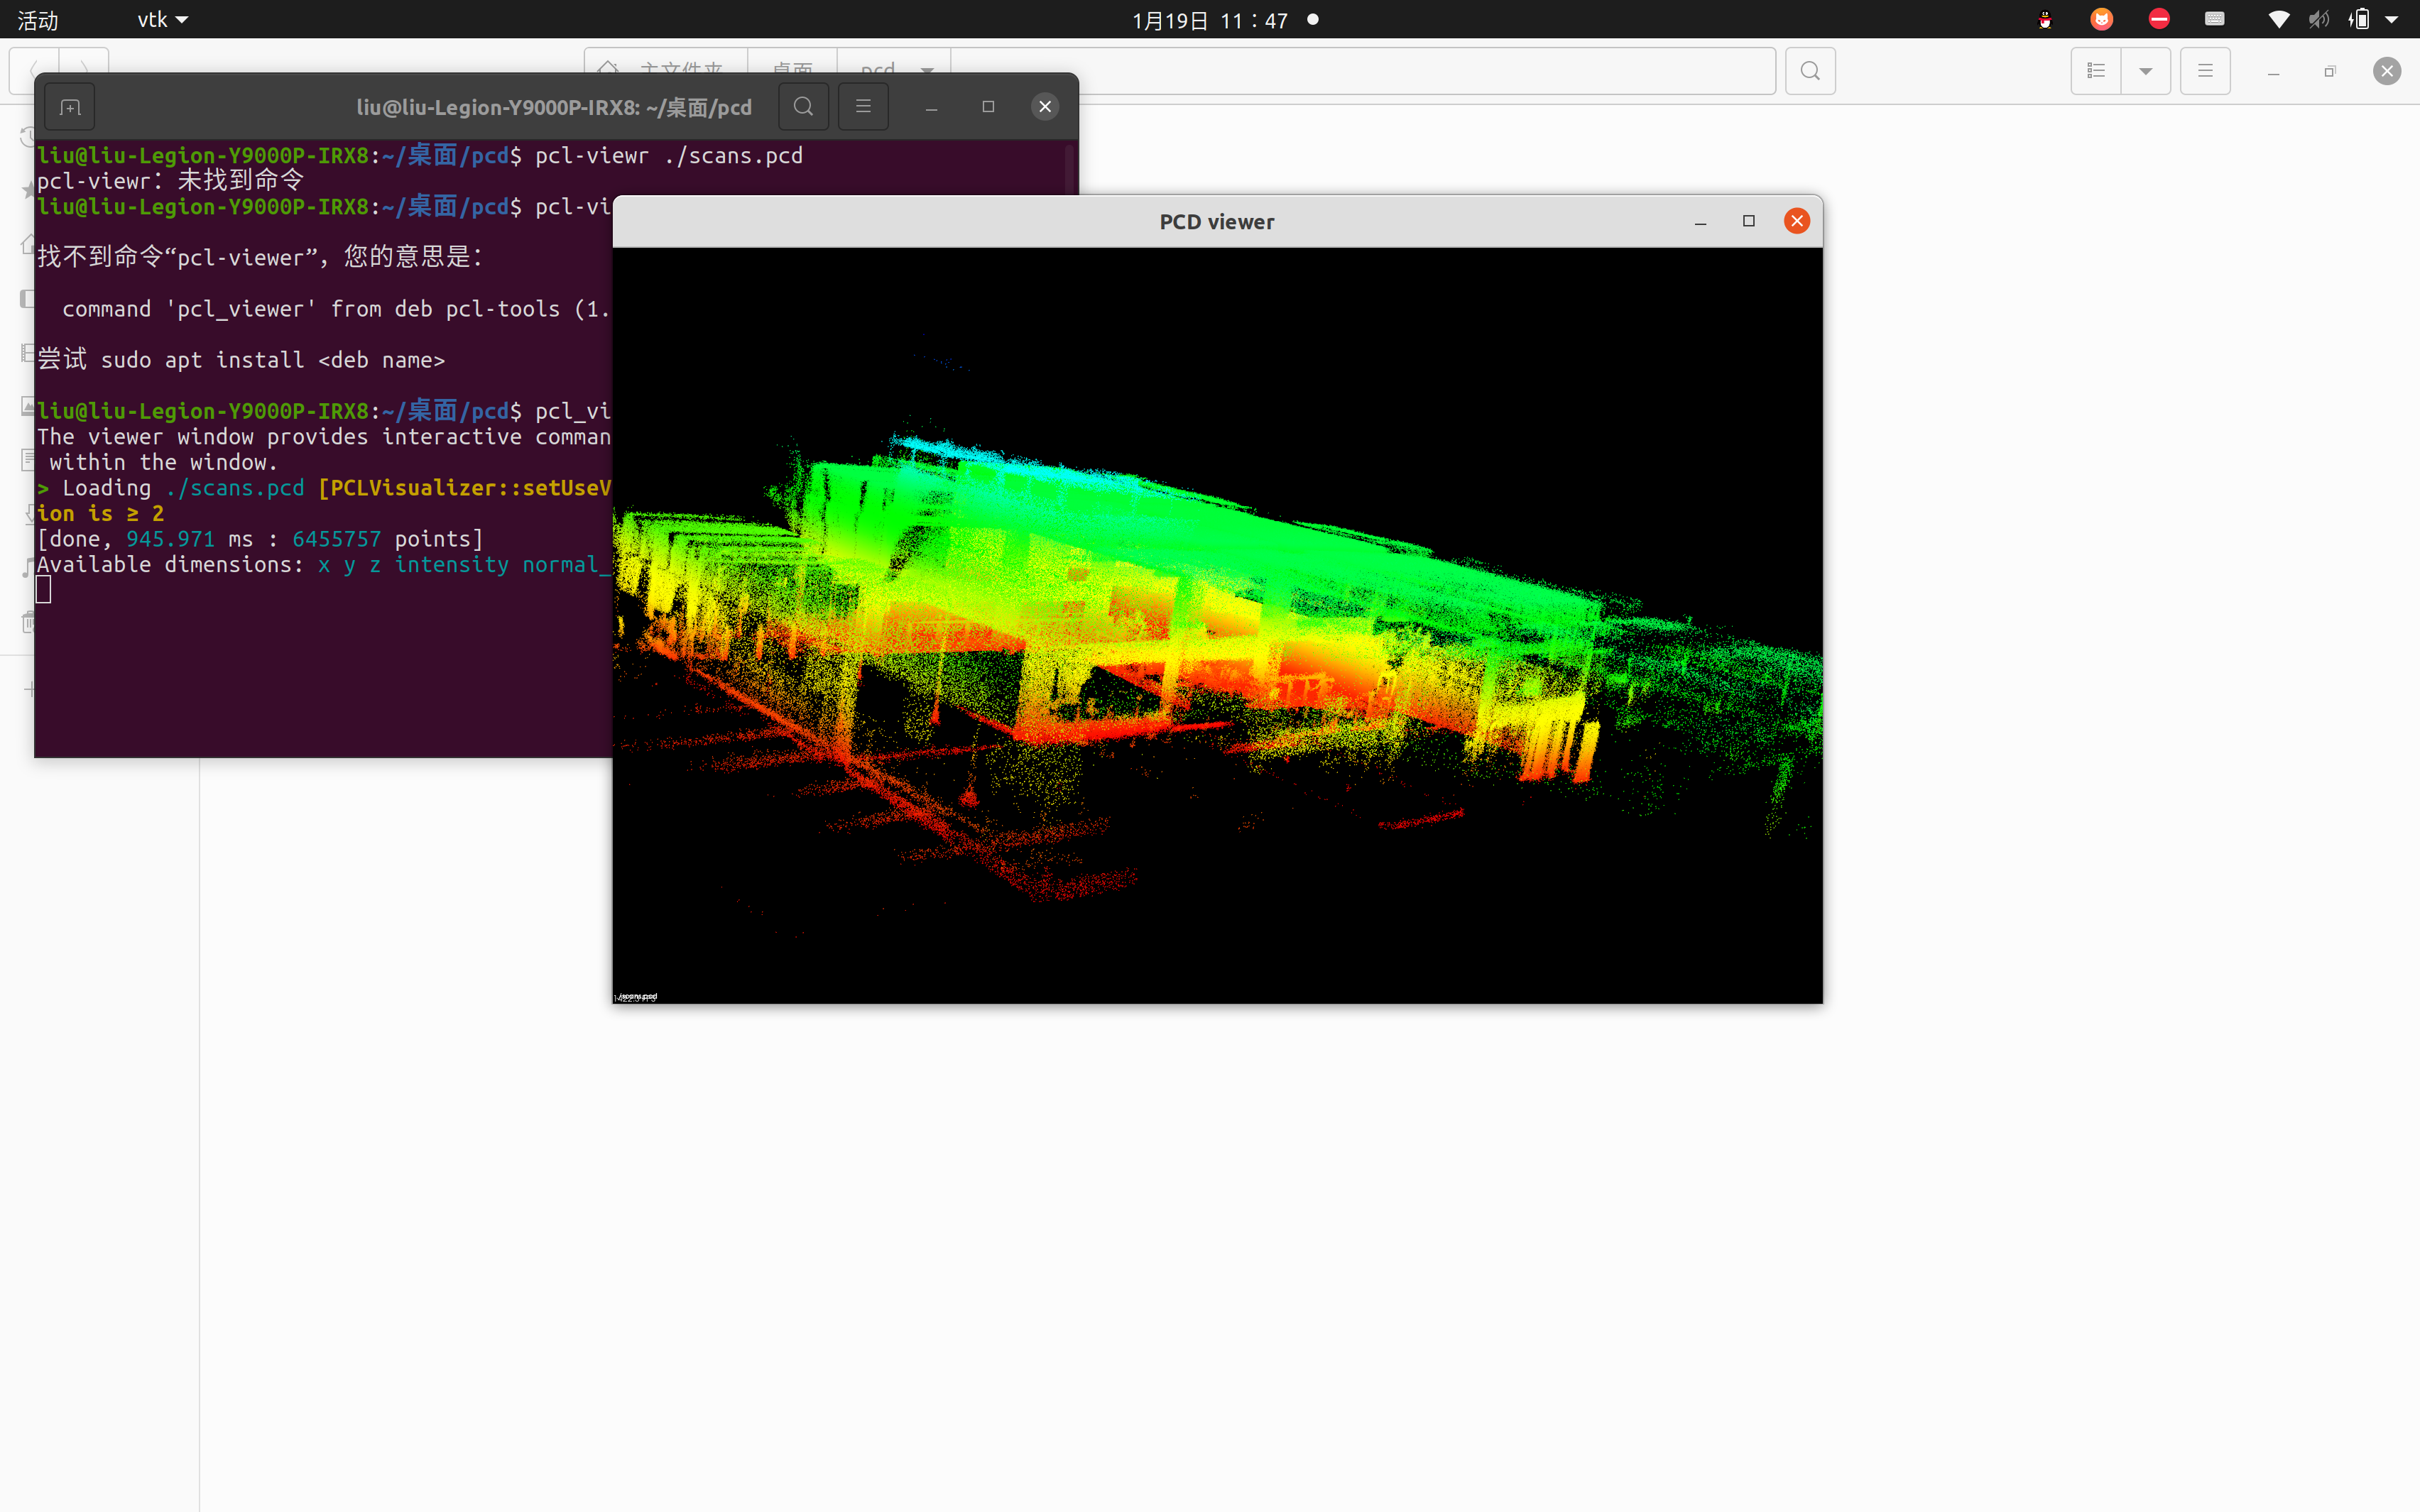Close the file manager window
Screen dimensions: 2420x1512
point(2387,71)
